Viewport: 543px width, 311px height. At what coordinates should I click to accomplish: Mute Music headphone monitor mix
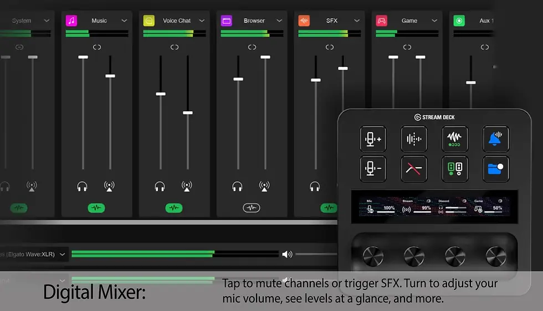coord(82,187)
